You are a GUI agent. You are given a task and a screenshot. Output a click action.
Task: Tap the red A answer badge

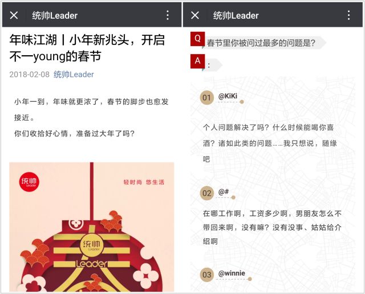pos(197,61)
